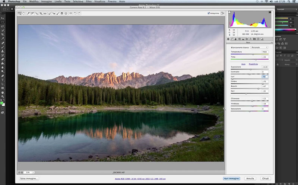This screenshot has width=298, height=185.
Task: Click the Chiudi button
Action: (x=265, y=179)
